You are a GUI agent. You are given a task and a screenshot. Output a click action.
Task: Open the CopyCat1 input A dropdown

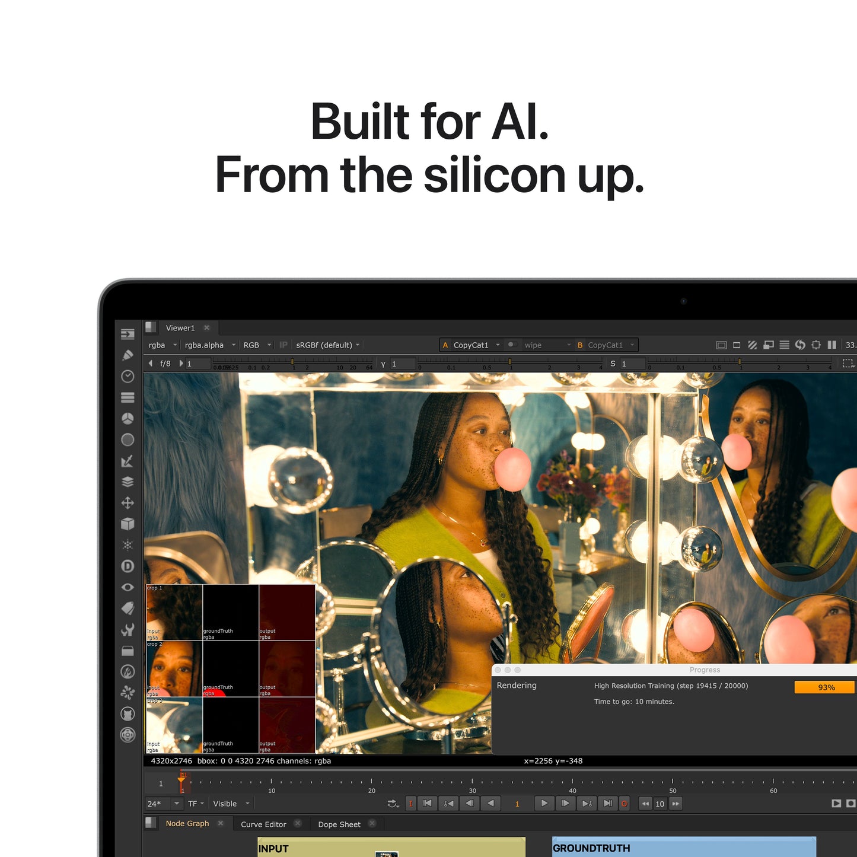(x=471, y=345)
